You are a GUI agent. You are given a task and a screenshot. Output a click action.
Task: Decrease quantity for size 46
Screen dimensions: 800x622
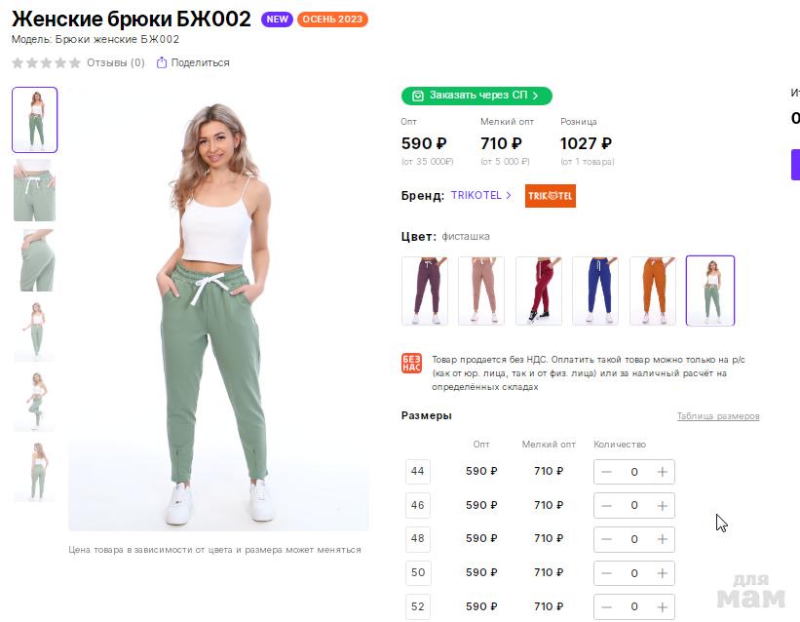pos(606,505)
